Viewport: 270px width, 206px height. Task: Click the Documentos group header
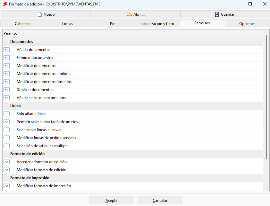point(133,42)
